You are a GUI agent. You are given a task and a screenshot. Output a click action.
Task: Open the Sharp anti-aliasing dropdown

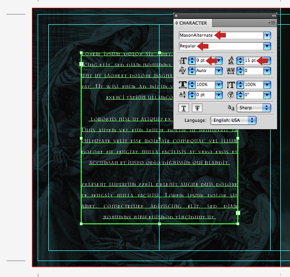click(x=254, y=108)
